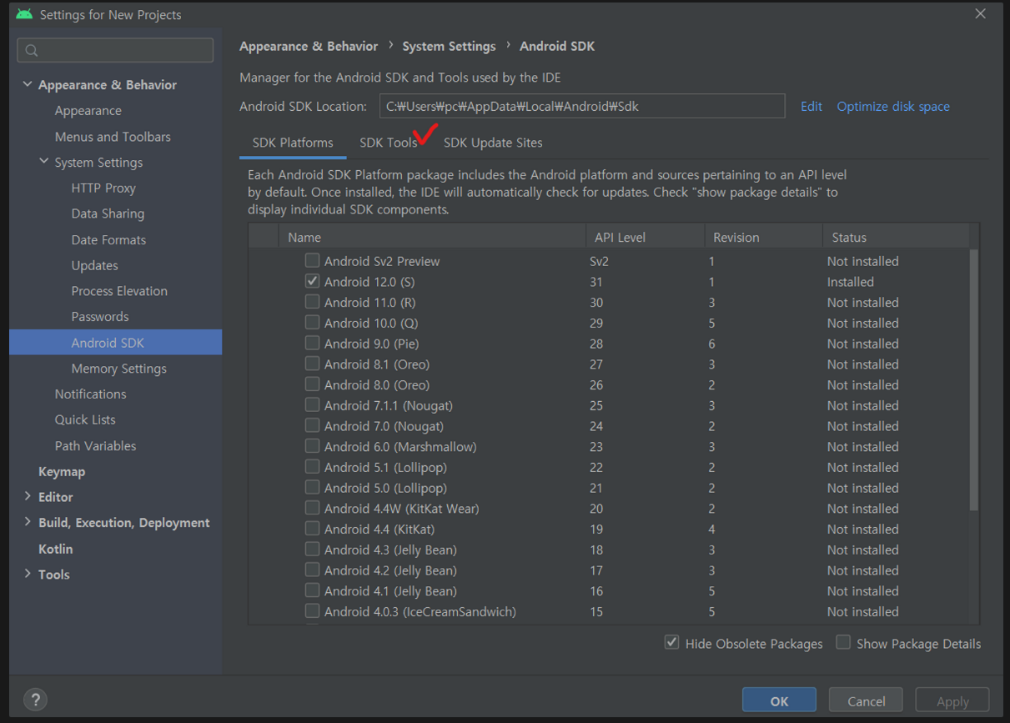Image resolution: width=1010 pixels, height=723 pixels.
Task: Check the Android 7.0 (Nougat) checkbox
Action: tap(312, 424)
